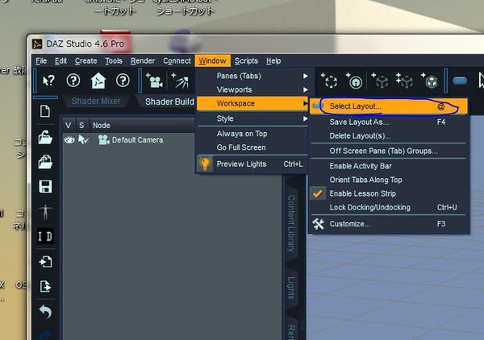Open the Lights side tab

pos(291,288)
